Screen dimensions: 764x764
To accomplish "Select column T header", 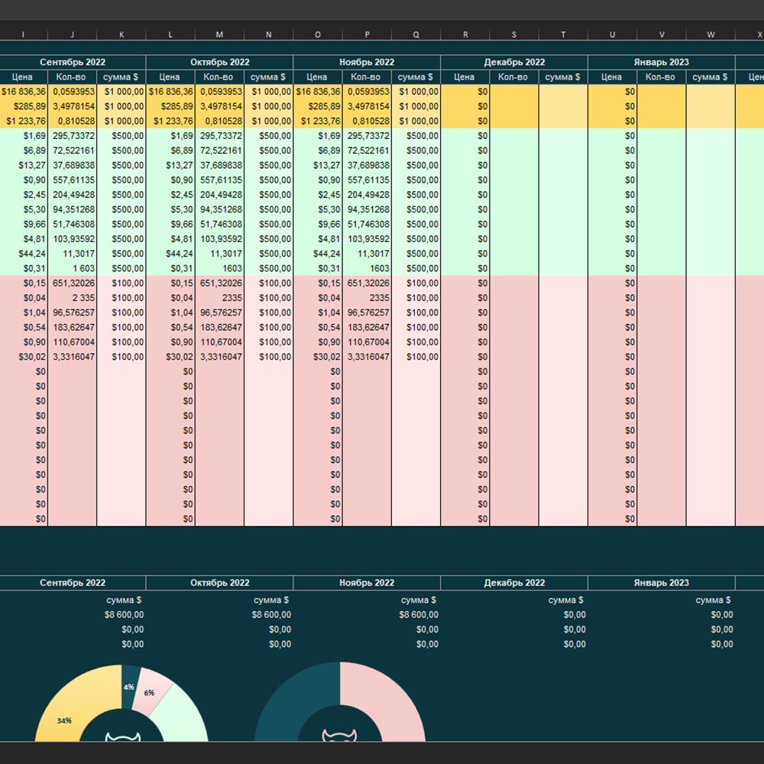I will [563, 34].
